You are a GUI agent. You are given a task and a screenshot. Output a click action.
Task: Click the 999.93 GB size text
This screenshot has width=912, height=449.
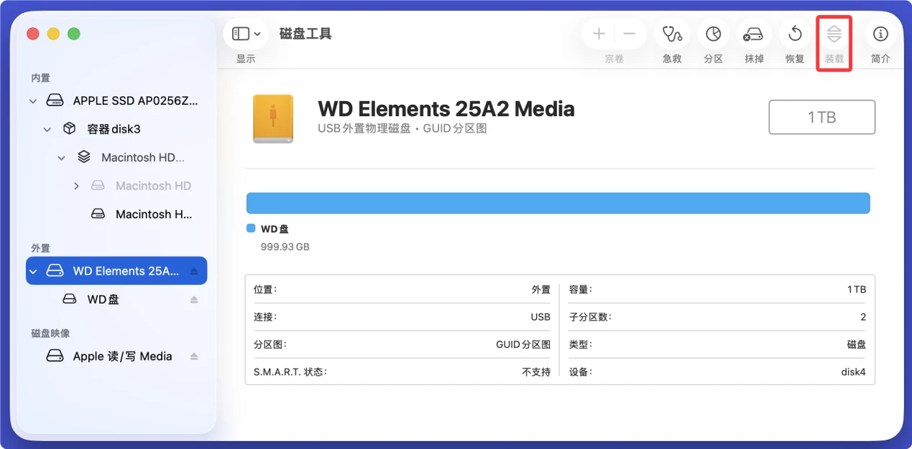click(285, 246)
